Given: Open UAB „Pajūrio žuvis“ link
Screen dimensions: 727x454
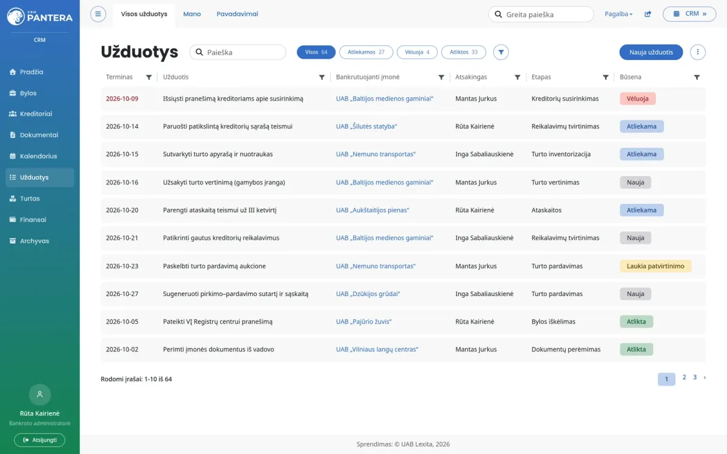Looking at the screenshot, I should [364, 321].
